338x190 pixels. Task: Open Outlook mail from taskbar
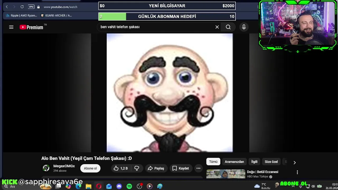click(x=109, y=186)
